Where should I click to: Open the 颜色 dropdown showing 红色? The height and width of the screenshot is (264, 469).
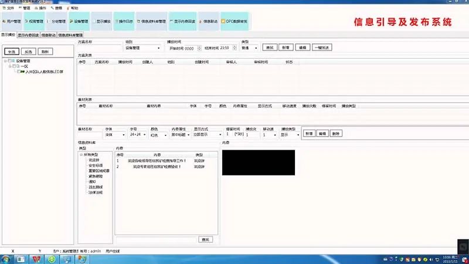(x=159, y=135)
